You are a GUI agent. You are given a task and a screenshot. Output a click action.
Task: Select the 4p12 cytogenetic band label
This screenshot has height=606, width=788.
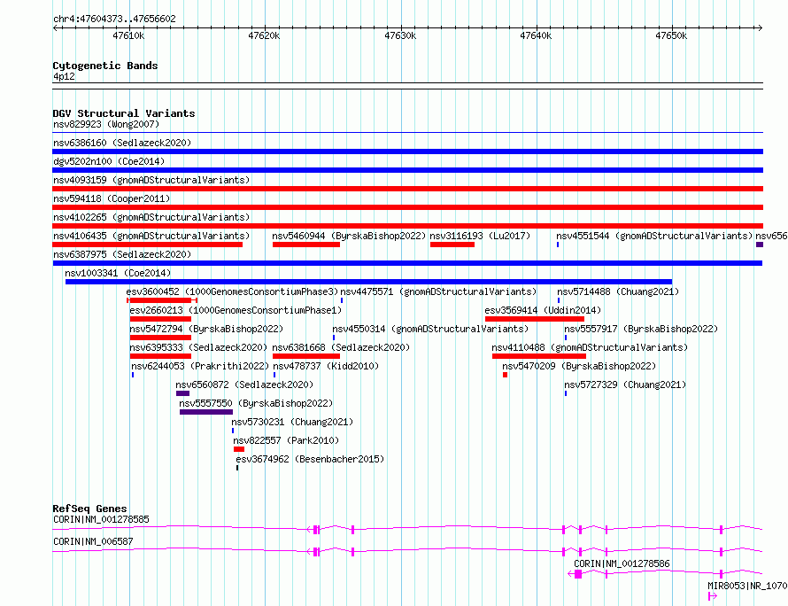tap(64, 76)
